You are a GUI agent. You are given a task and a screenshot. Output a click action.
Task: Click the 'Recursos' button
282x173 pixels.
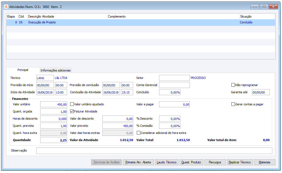[215, 162]
